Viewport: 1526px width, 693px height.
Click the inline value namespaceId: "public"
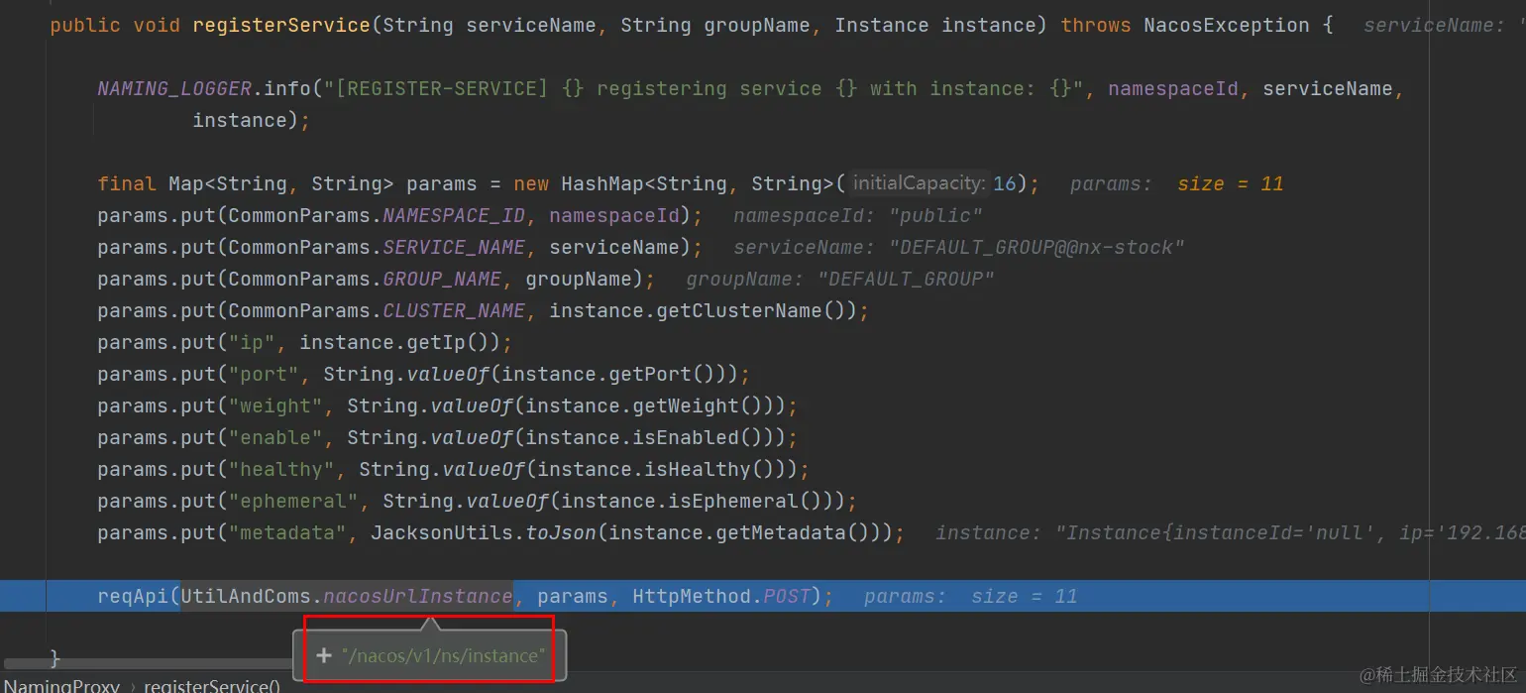click(858, 215)
